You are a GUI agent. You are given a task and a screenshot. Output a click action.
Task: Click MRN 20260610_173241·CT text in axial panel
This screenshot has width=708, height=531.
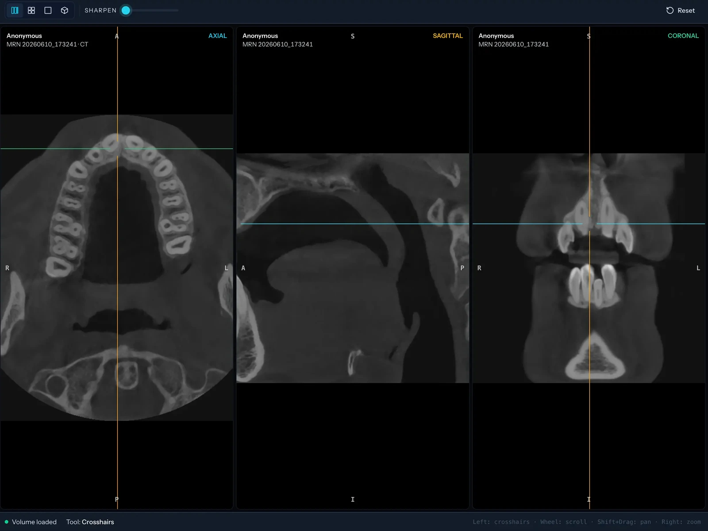[x=47, y=44]
